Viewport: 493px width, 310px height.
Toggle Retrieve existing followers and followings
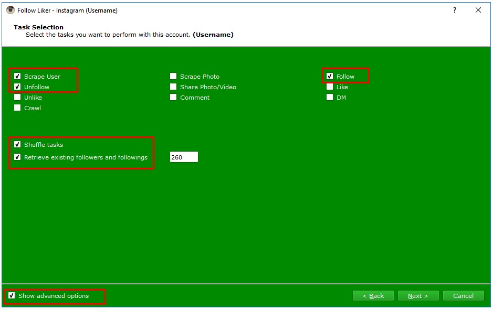(17, 157)
